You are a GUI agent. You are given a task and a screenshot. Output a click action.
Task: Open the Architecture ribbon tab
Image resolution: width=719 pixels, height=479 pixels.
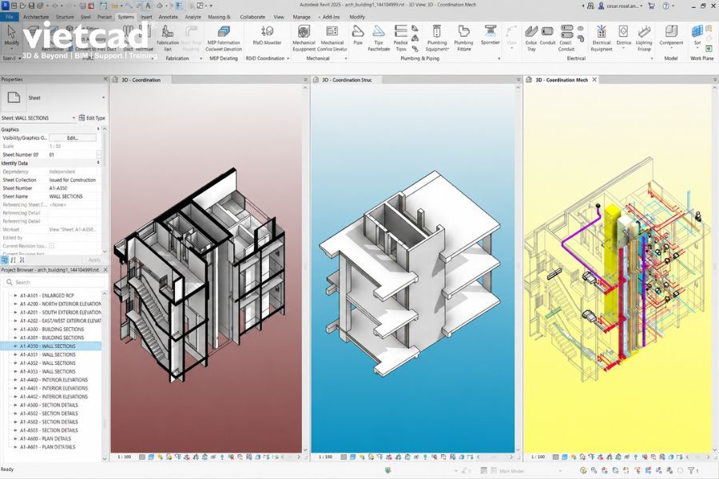pyautogui.click(x=36, y=17)
